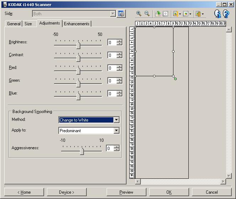The height and width of the screenshot is (199, 236).
Task: Decrease Green with the spinner down arrow
Action: pyautogui.click(x=119, y=82)
